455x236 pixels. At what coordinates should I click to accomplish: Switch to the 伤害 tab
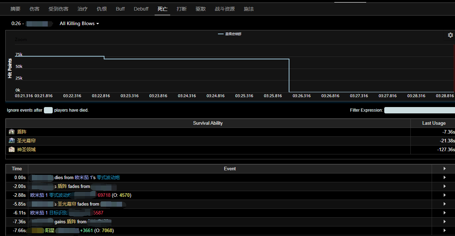tap(34, 9)
